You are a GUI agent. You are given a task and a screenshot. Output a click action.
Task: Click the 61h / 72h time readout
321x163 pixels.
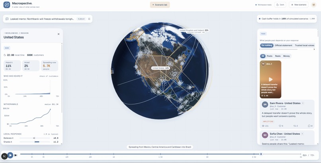[308, 155]
